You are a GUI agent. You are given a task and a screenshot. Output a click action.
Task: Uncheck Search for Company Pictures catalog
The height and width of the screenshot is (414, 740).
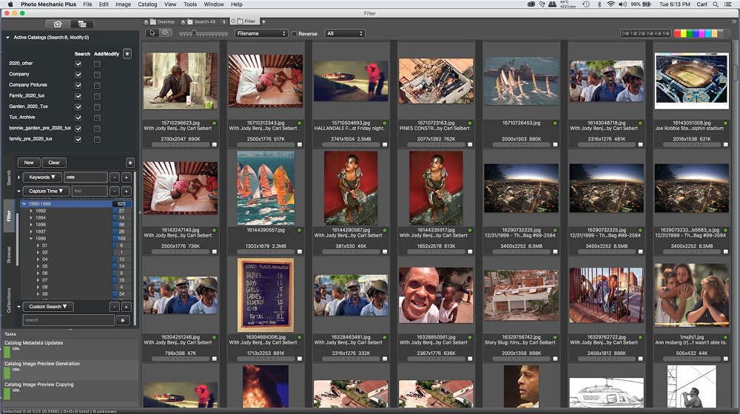[x=78, y=85]
